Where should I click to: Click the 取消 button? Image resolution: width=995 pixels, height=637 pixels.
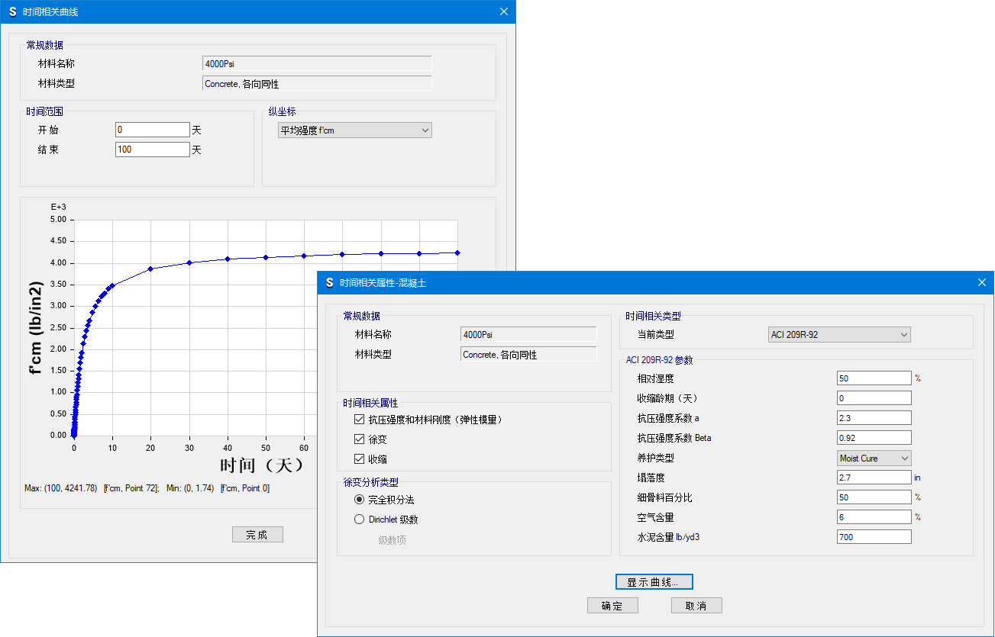[696, 606]
